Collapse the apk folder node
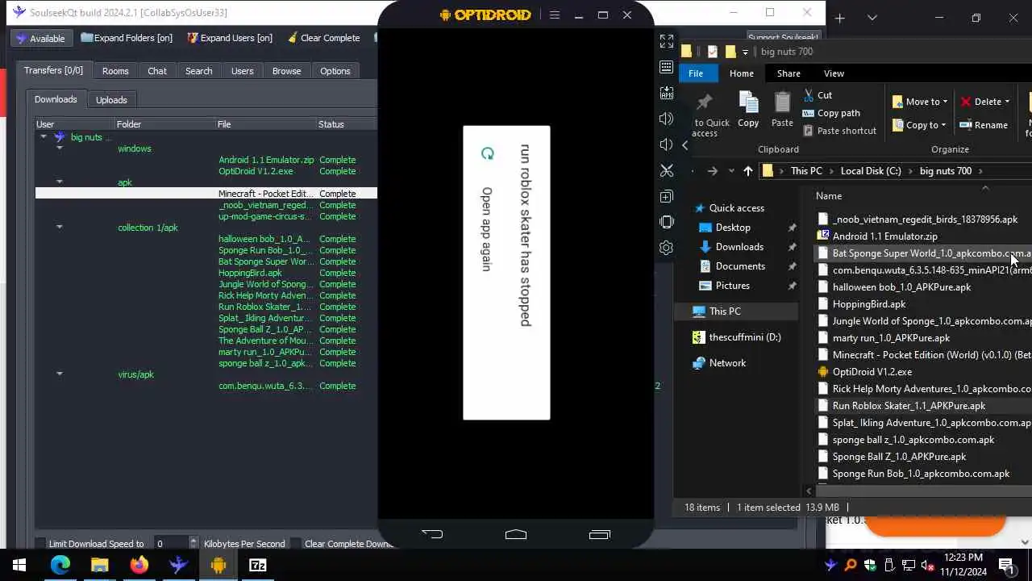The width and height of the screenshot is (1032, 581). coord(60,182)
